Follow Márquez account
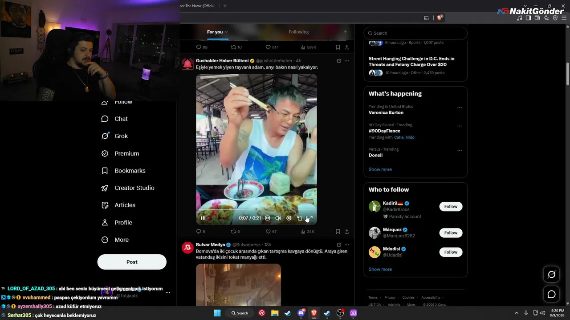Screen dimensions: 570x320 (451, 233)
